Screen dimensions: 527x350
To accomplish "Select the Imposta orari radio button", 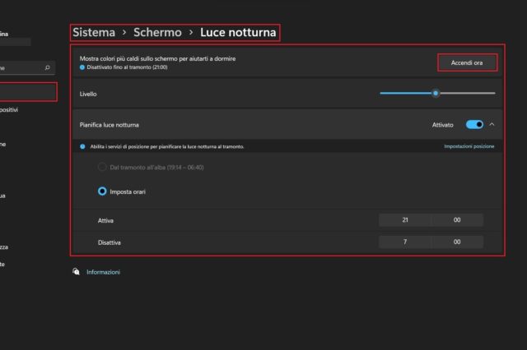I will [102, 191].
